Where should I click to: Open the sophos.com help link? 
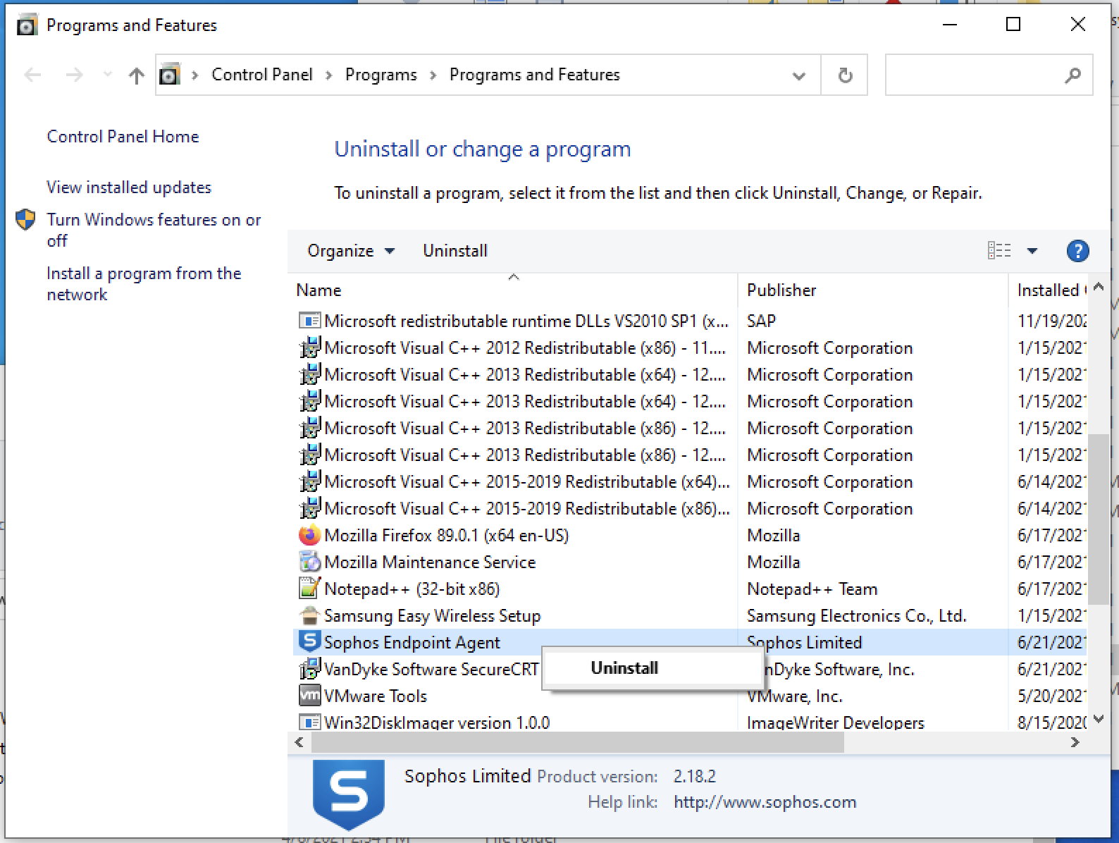[765, 802]
